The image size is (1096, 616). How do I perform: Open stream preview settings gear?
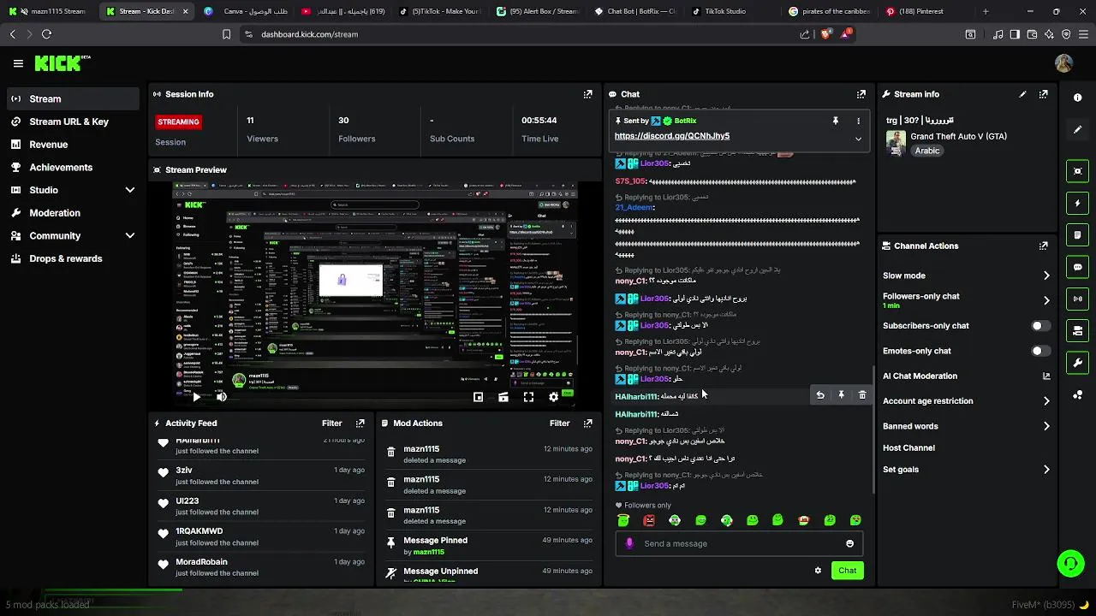[x=554, y=397]
